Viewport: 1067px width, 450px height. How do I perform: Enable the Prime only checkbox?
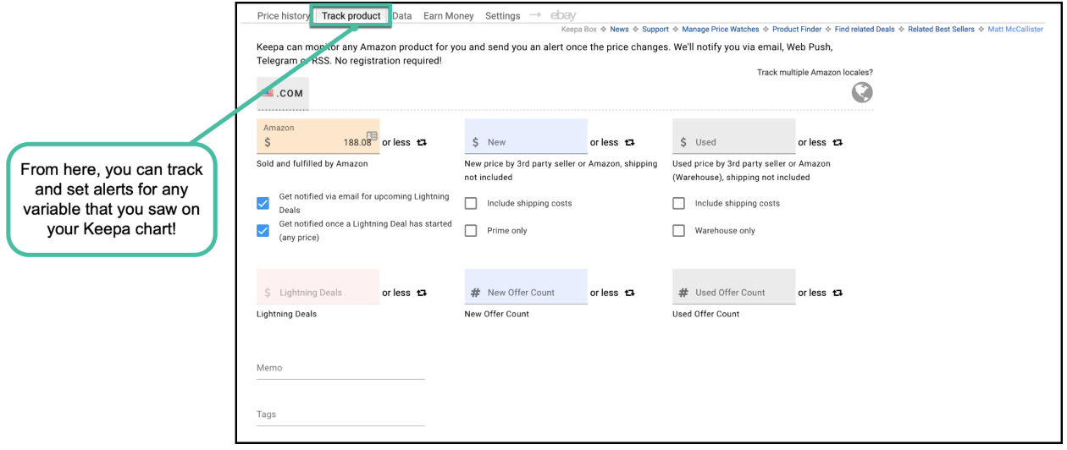click(471, 230)
